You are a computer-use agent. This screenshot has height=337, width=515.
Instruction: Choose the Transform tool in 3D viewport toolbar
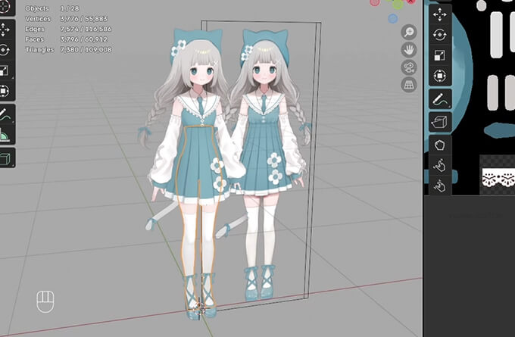coord(4,92)
